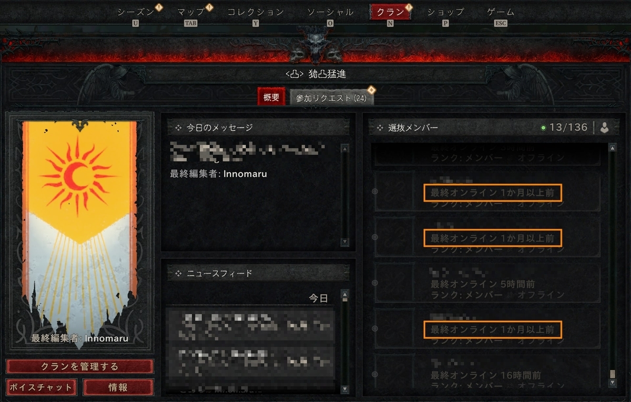Click the member list scroll up arrow
Image resolution: width=631 pixels, height=402 pixels.
click(x=612, y=149)
